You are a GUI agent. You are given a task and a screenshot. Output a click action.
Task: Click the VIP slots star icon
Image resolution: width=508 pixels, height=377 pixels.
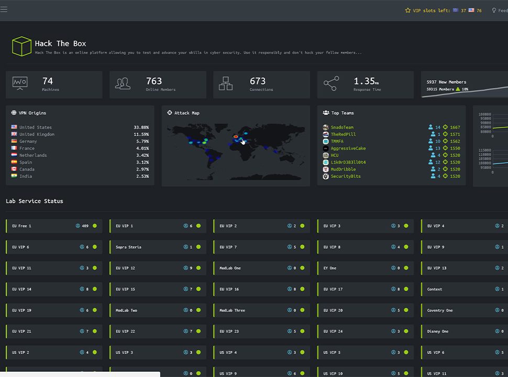coord(407,10)
